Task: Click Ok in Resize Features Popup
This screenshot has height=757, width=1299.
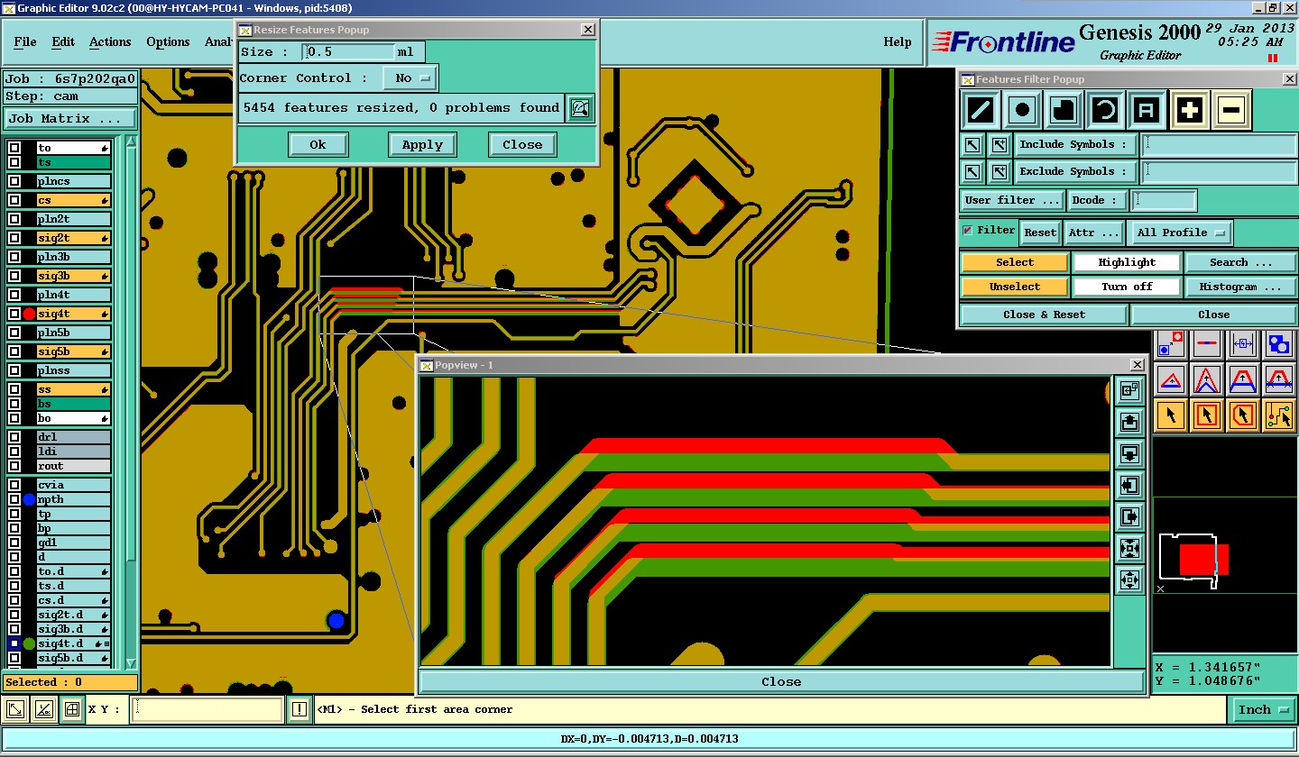Action: tap(318, 144)
